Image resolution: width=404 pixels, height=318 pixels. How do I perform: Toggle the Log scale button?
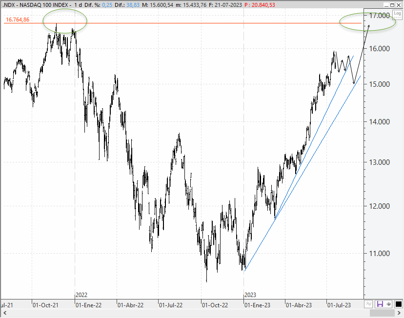pyautogui.click(x=397, y=14)
